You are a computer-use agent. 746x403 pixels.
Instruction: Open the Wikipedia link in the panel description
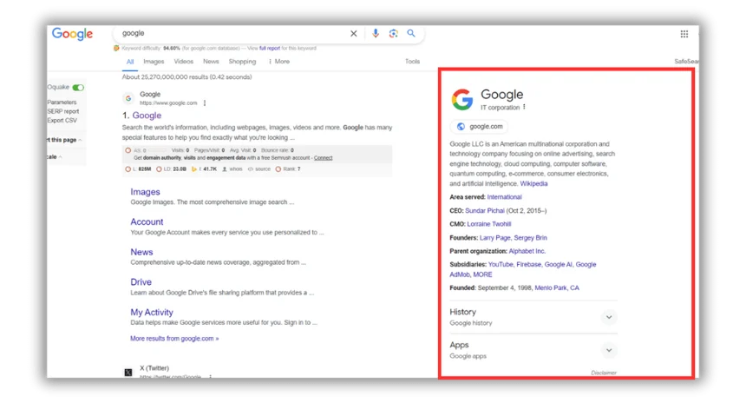[533, 184]
